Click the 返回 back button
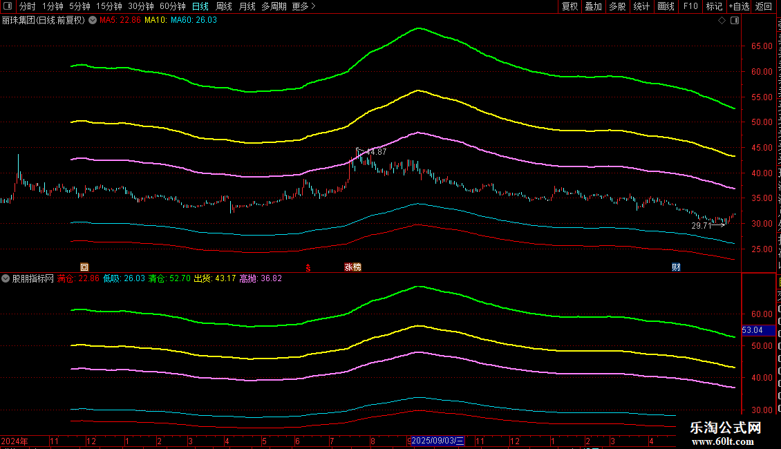 coord(763,6)
